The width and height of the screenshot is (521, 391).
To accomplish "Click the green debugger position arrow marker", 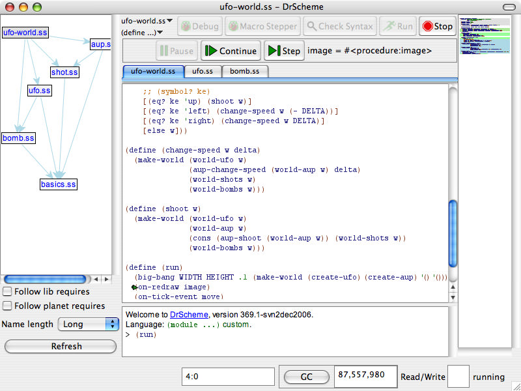I will (x=134, y=287).
